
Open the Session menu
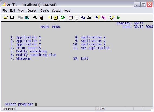[32, 11]
